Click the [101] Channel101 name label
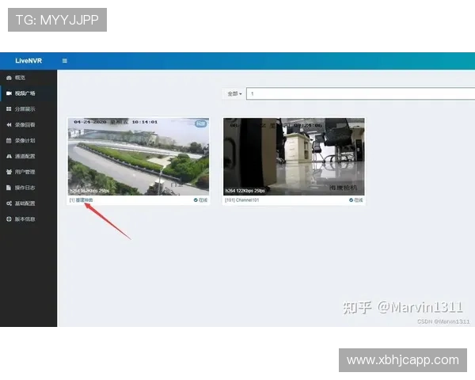Viewport: 475px width, 380px height. tap(242, 200)
